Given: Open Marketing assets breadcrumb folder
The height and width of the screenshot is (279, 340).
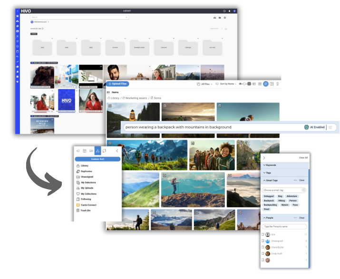Looking at the screenshot, I should pos(136,97).
